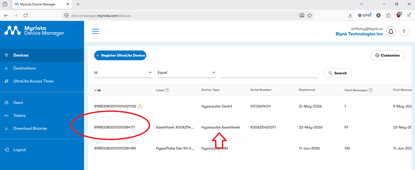Viewport: 415px width, 170px height.
Task: Click the Hyperpulse Devkit device type cell
Action: (x=217, y=106)
